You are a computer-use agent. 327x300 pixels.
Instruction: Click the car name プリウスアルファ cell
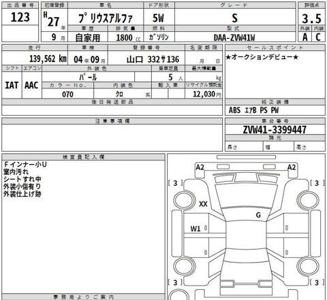coord(106,18)
